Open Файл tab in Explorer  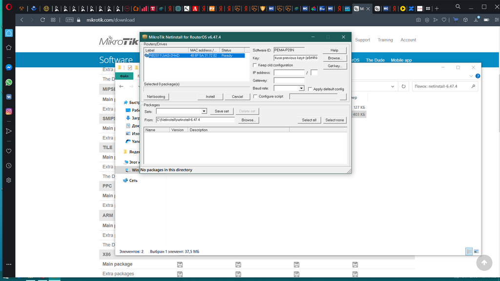(124, 76)
